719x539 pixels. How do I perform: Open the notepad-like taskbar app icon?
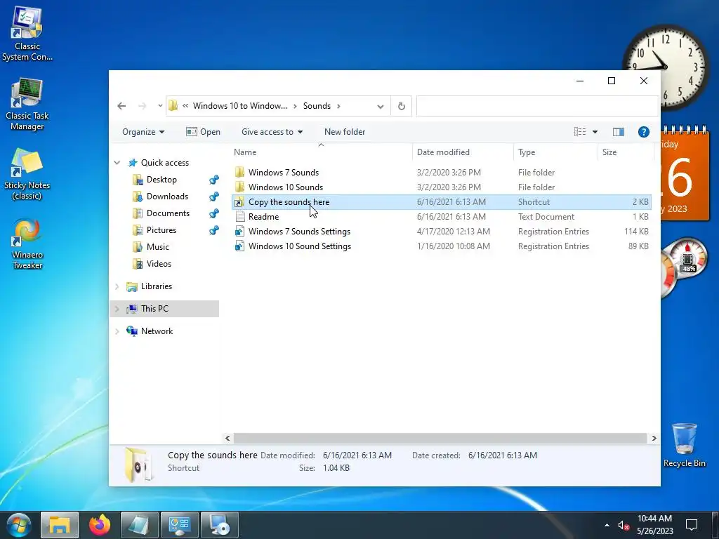coord(140,525)
